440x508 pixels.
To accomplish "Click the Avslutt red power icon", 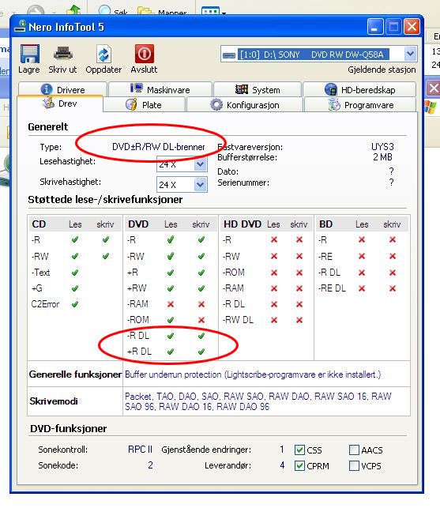I will tap(145, 54).
